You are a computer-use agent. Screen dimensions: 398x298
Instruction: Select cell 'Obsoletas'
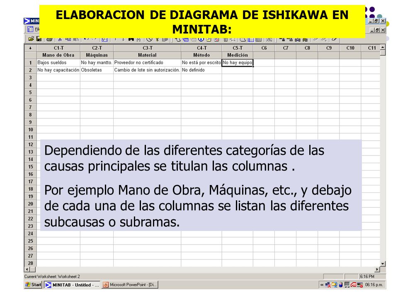(97, 70)
